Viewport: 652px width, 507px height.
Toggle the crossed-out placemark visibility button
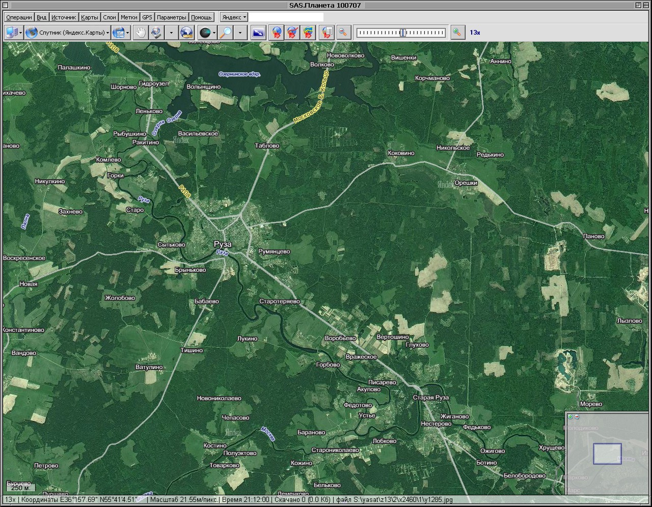tap(292, 33)
